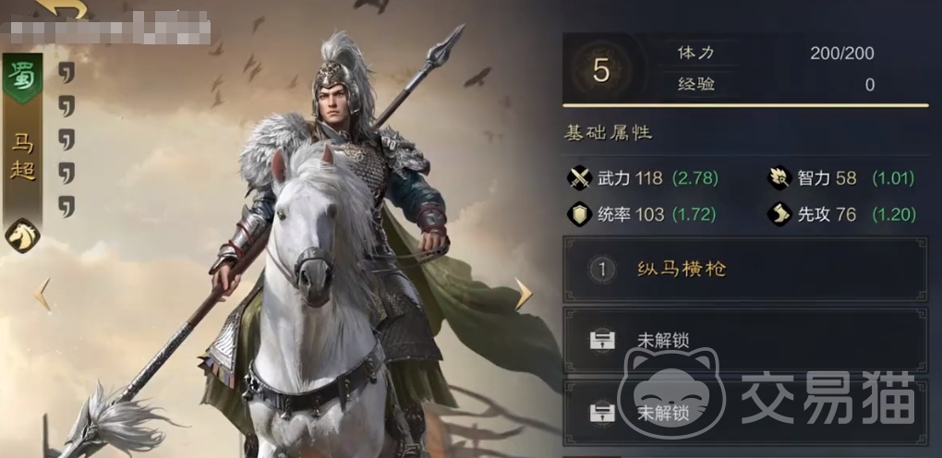Click the first 未解锁 locked skill row
The image size is (942, 458).
pyautogui.click(x=745, y=340)
